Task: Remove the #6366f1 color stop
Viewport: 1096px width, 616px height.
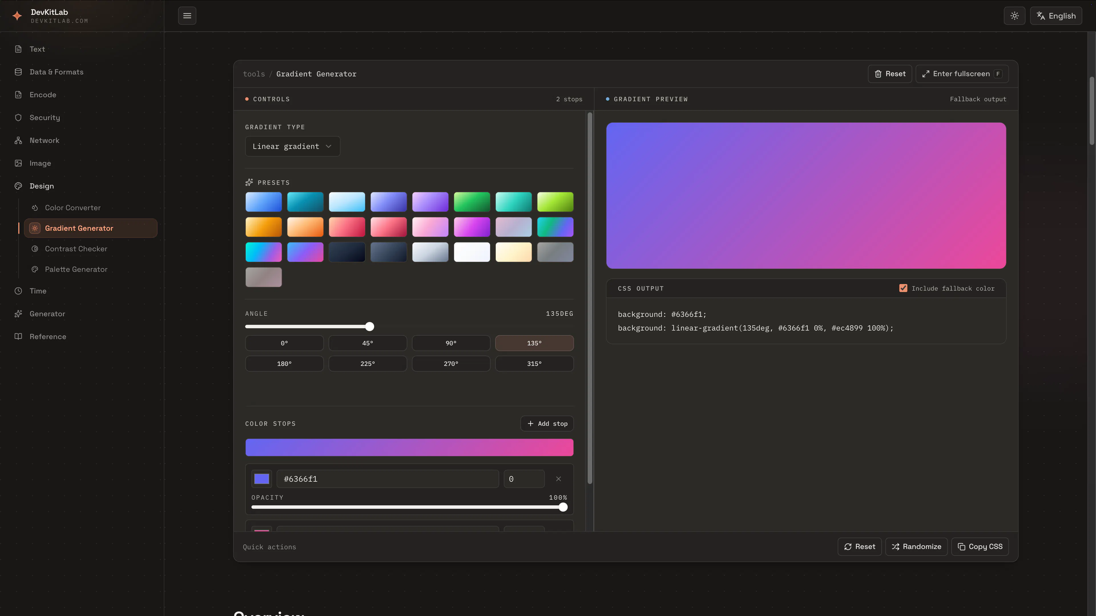Action: (x=558, y=479)
